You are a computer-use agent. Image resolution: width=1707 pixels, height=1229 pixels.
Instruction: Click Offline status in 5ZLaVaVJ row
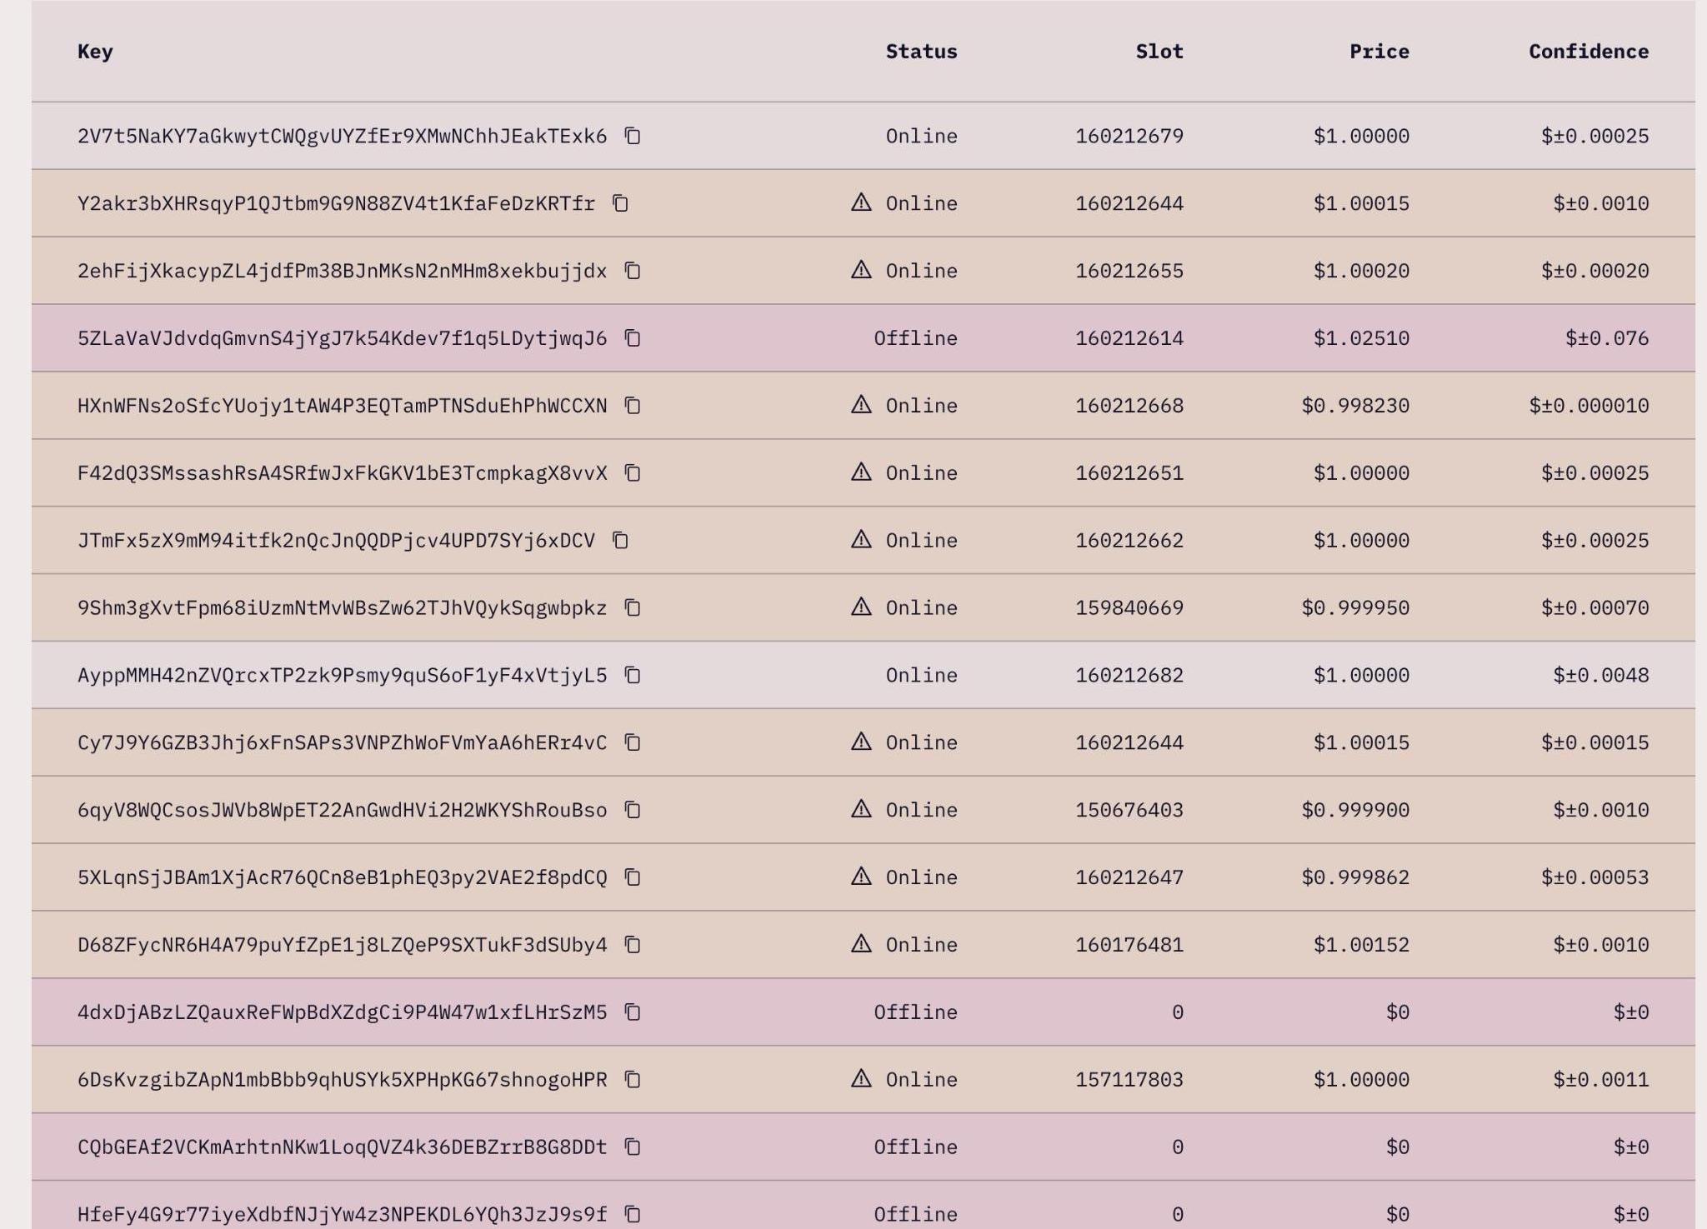pos(915,338)
